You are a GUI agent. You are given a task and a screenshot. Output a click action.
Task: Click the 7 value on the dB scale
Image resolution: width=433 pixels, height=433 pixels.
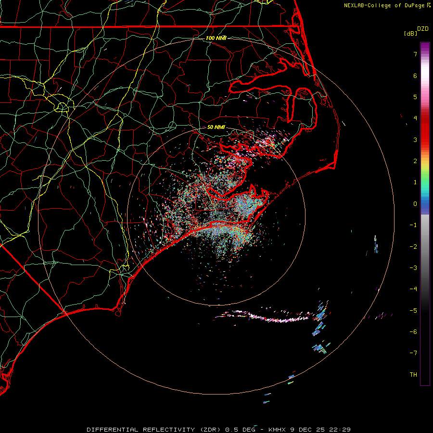coord(415,54)
